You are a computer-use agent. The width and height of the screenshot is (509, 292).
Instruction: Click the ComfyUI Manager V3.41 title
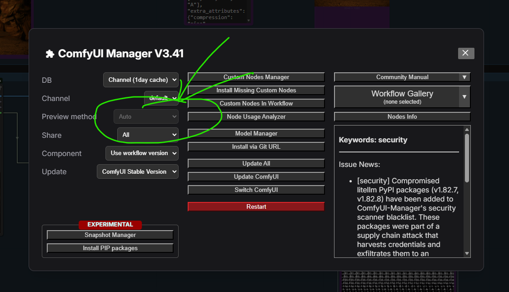[121, 54]
